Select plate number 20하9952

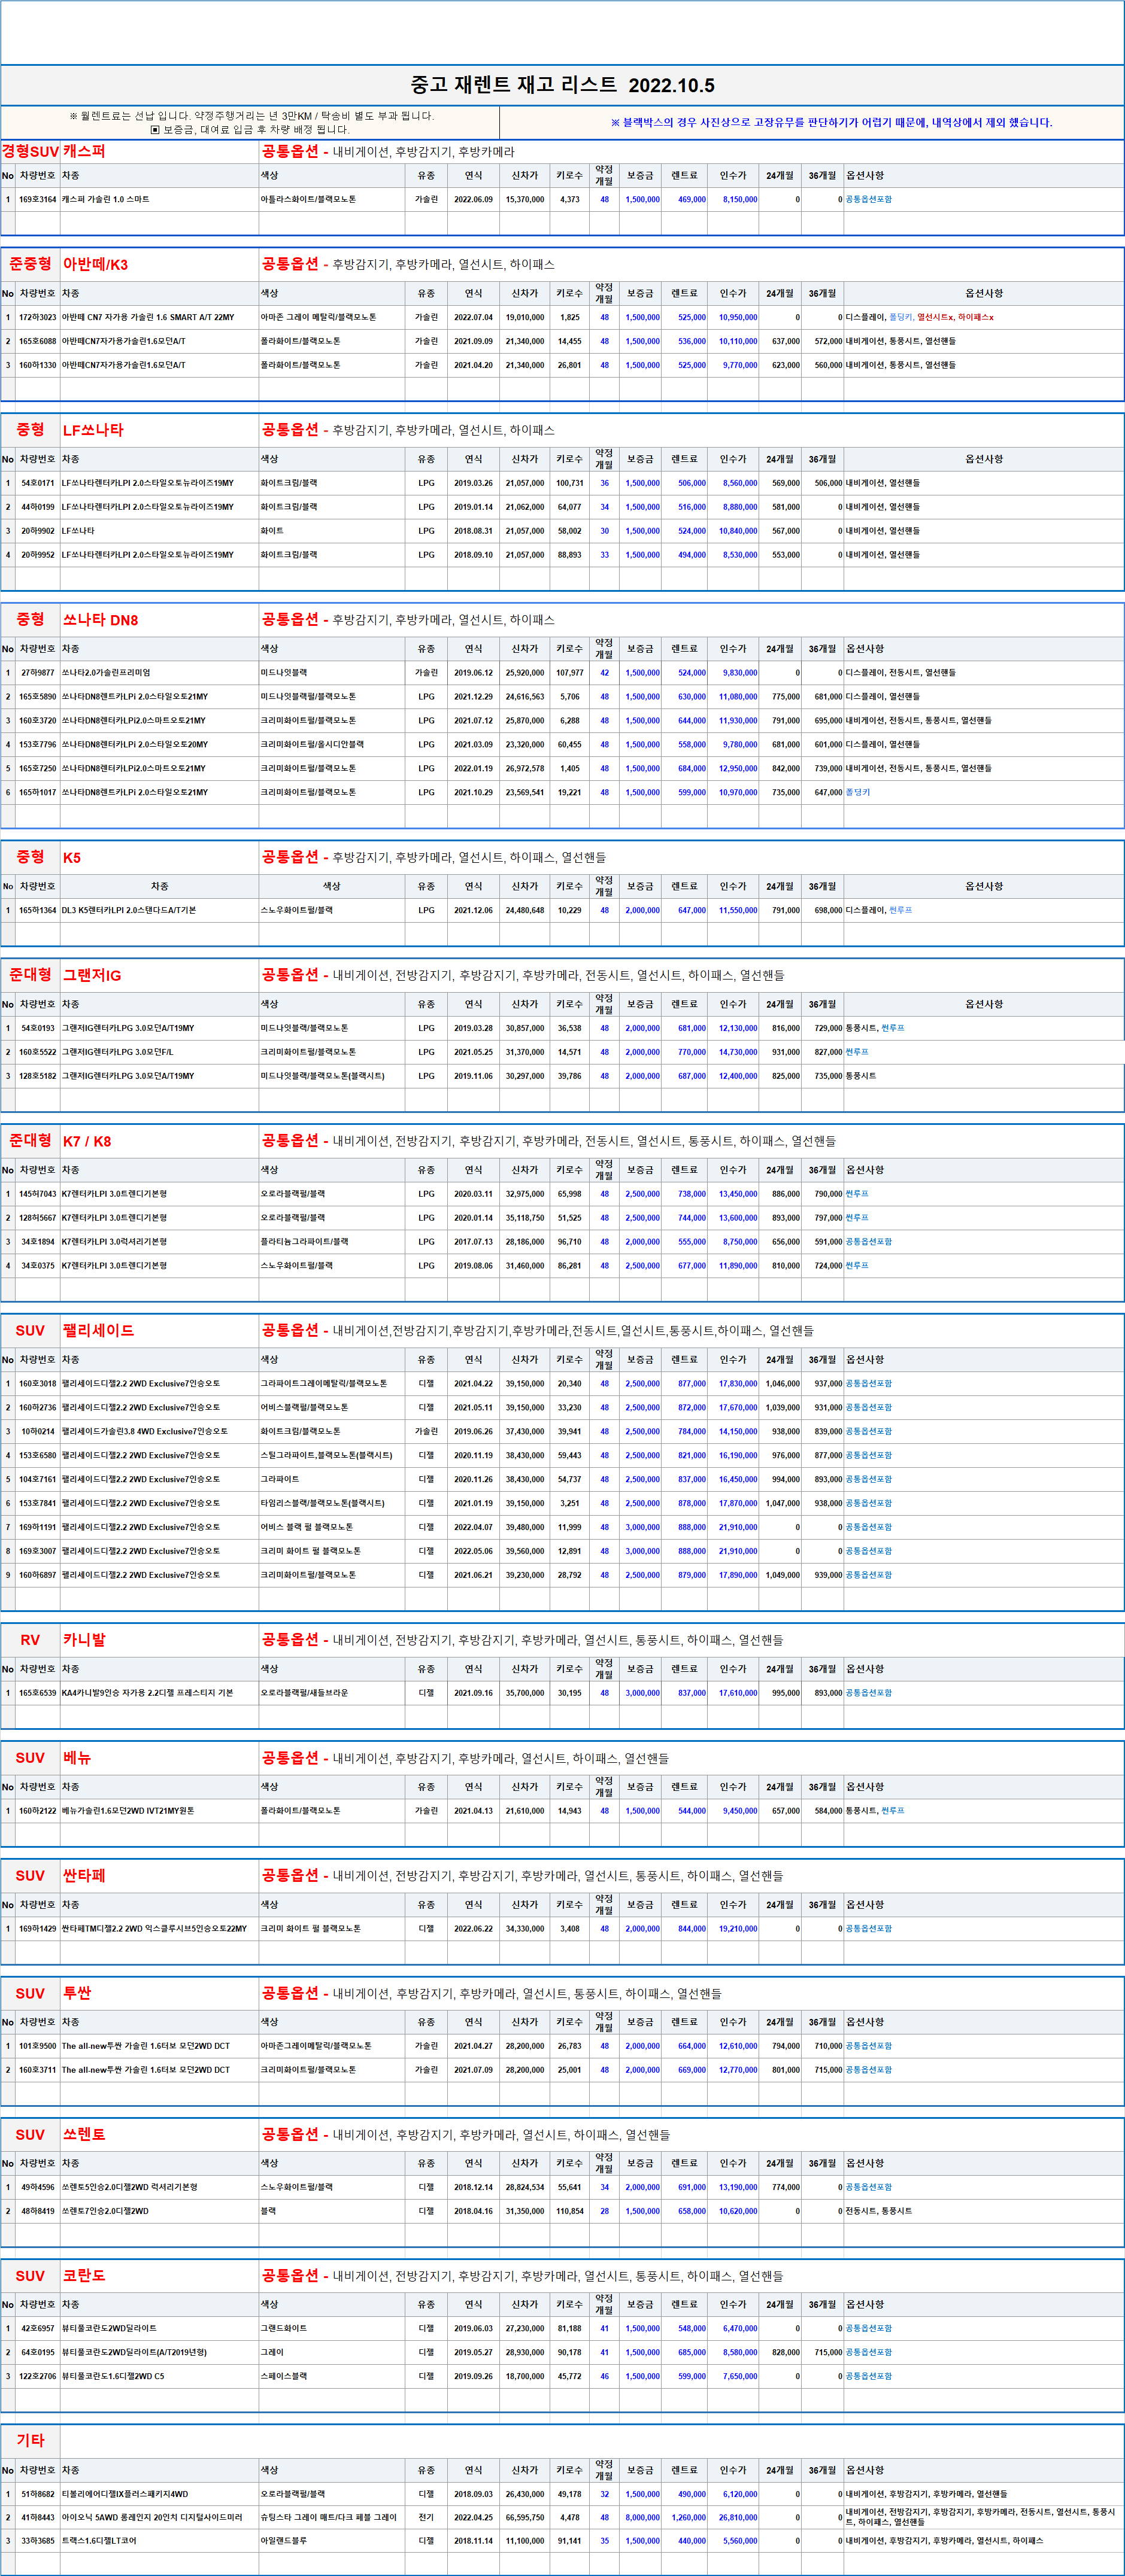point(37,555)
